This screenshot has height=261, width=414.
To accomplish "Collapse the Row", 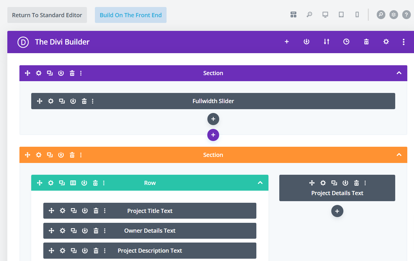I will coord(260,183).
